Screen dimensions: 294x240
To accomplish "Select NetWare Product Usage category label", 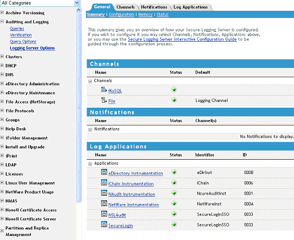I will (x=29, y=192).
